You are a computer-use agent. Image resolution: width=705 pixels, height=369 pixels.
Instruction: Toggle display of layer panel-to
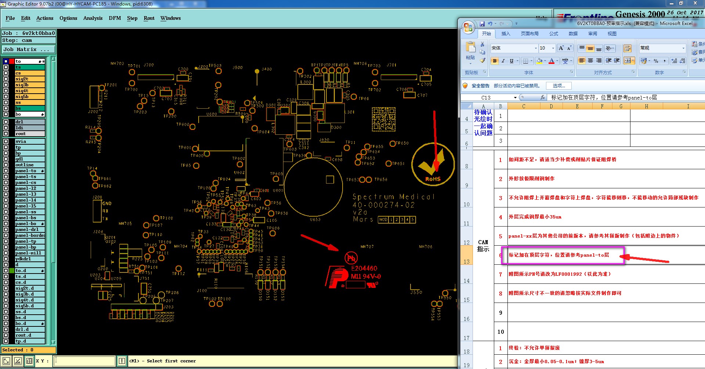(x=6, y=171)
